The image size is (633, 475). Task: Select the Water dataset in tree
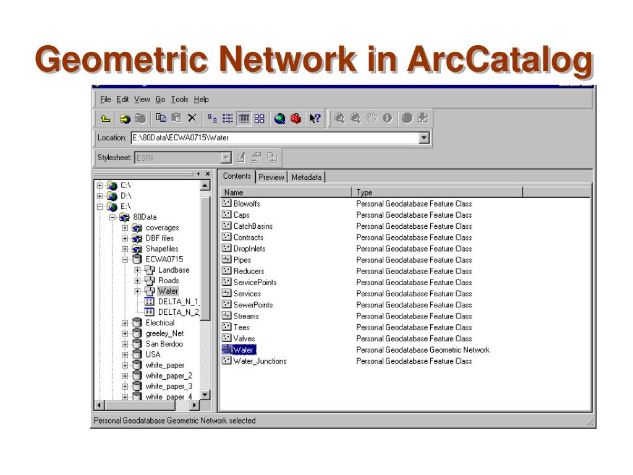coord(168,291)
